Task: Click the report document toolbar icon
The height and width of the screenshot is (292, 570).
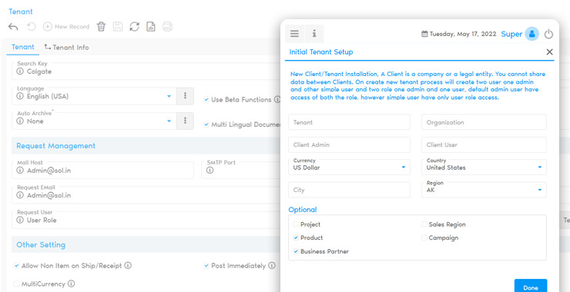Action: 151,26
